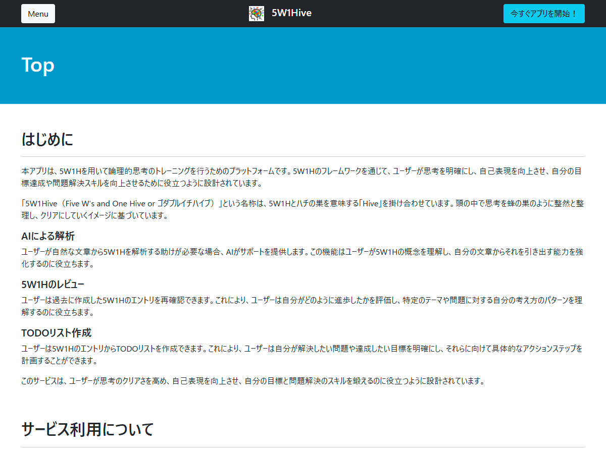
Task: Click the divider under サービス利用について
Action: (303, 446)
